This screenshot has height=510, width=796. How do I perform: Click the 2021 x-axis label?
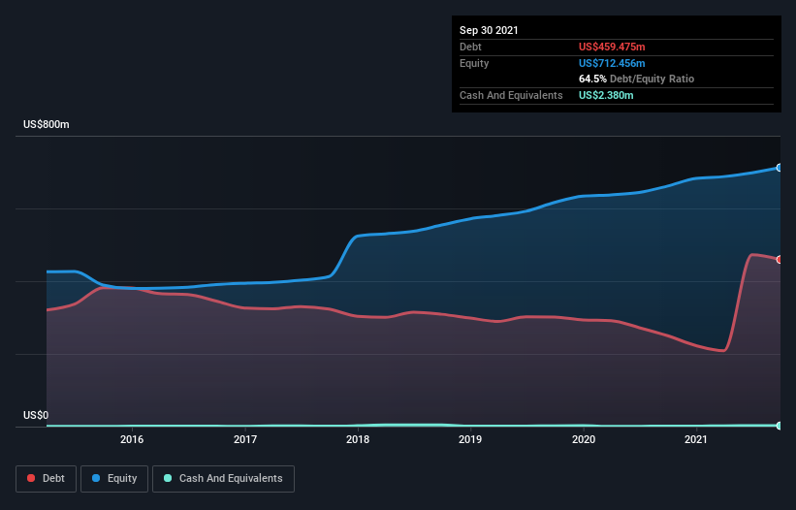[x=696, y=439]
